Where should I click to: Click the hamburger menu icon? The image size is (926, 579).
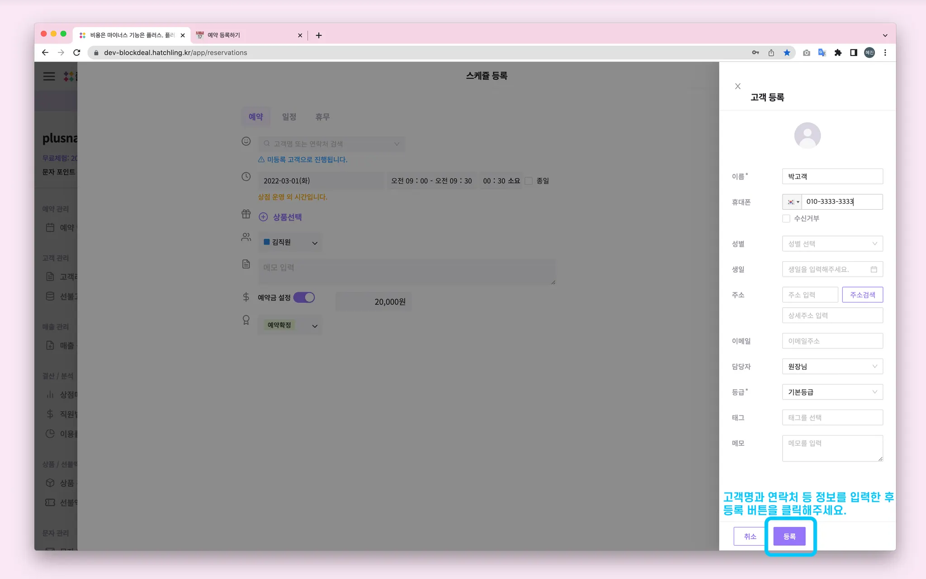[x=49, y=76]
